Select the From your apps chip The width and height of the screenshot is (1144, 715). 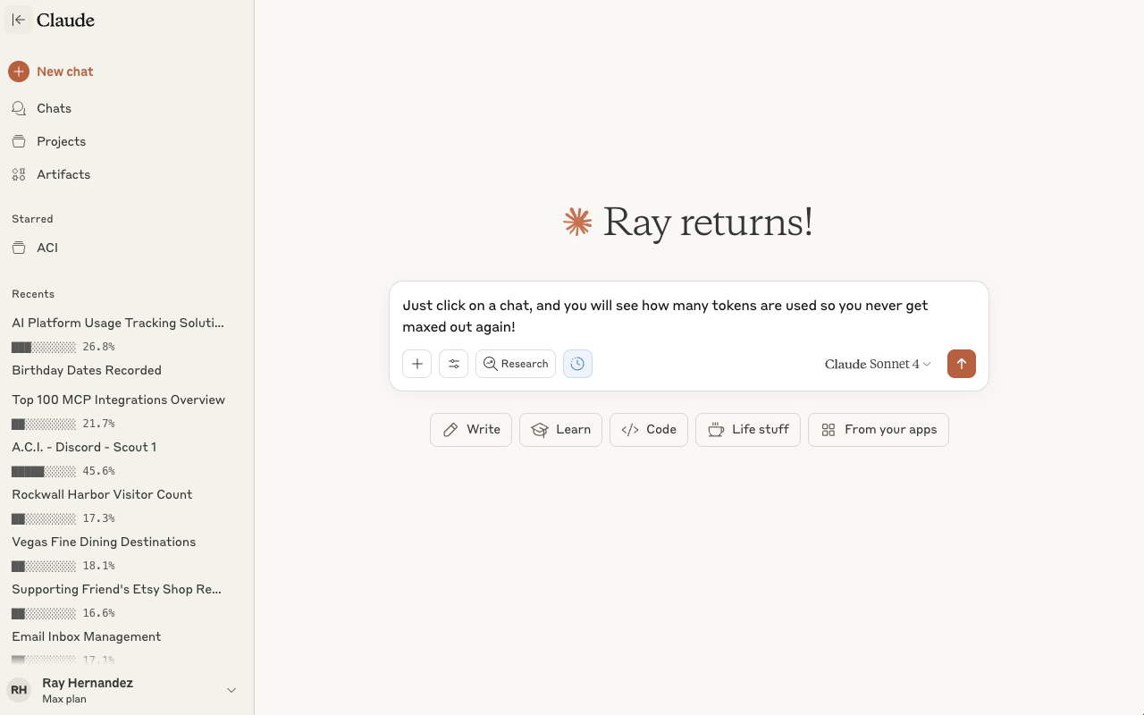(879, 430)
